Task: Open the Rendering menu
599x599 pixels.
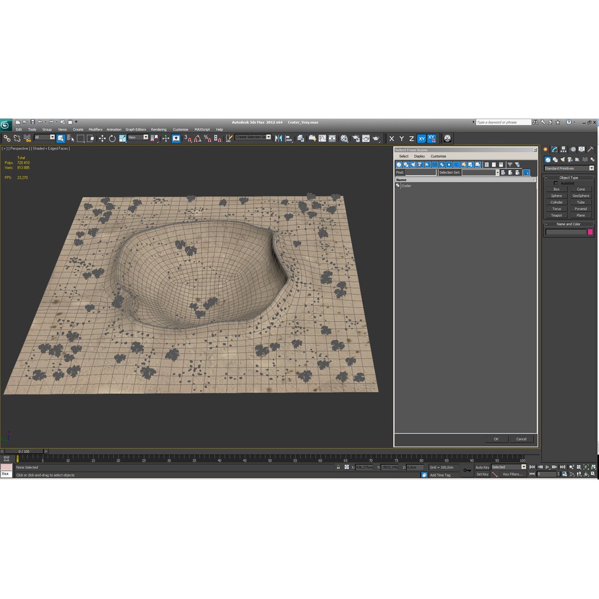Action: tap(159, 129)
